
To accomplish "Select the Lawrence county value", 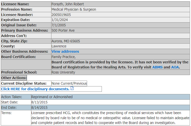I will pos(59,46).
